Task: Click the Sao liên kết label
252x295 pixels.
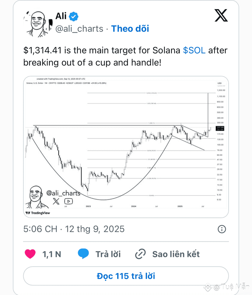Action: click(x=176, y=254)
